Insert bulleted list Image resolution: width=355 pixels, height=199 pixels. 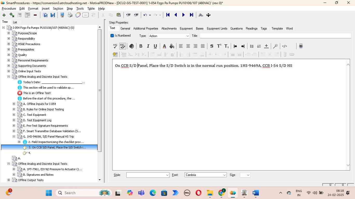[x=252, y=46]
